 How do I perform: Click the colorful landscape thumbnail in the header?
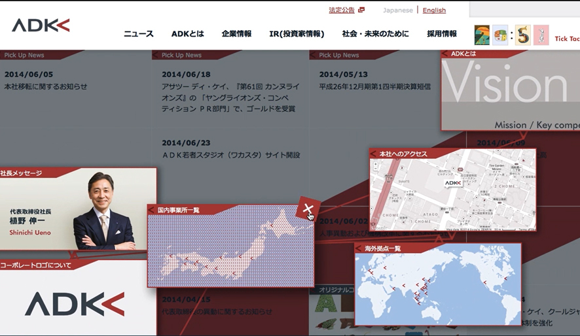(x=482, y=35)
